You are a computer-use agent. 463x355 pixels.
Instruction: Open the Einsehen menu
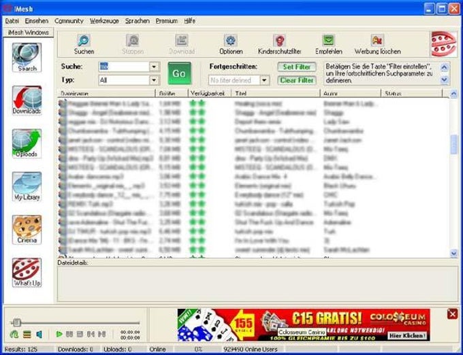pos(37,21)
